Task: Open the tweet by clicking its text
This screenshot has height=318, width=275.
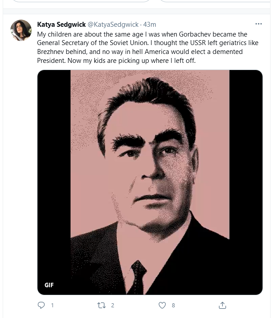Action: click(138, 47)
